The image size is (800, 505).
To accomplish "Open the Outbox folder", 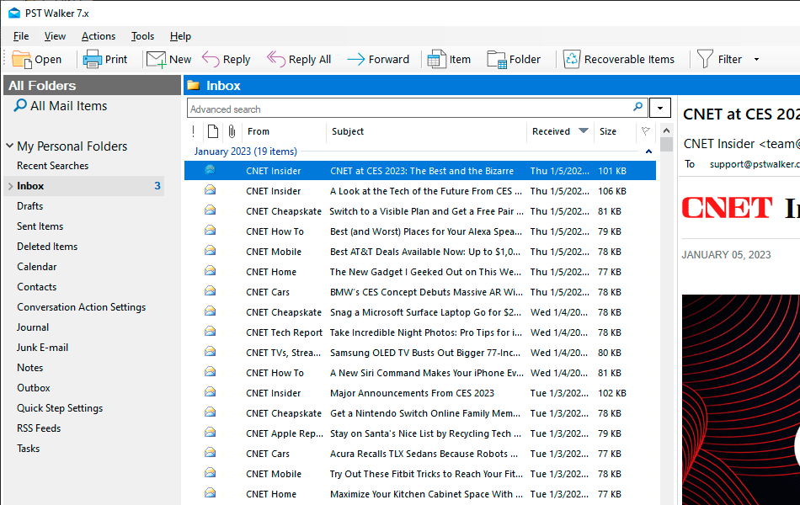I will click(33, 388).
